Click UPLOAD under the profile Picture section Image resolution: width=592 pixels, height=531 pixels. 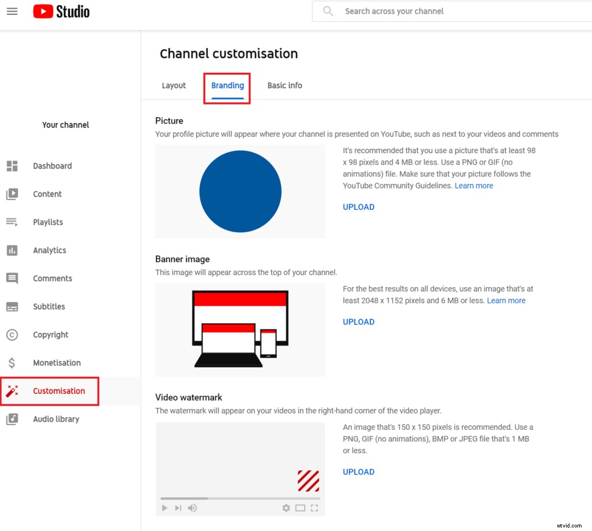pyautogui.click(x=358, y=206)
